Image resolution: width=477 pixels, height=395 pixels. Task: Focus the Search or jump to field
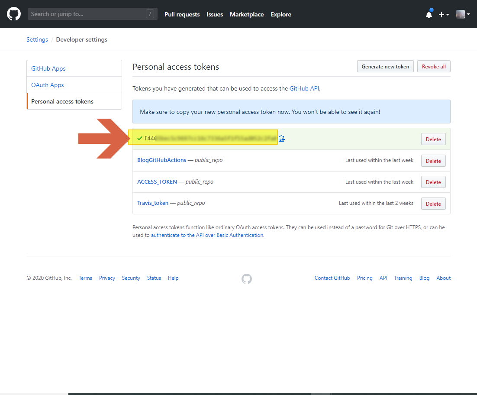(93, 14)
